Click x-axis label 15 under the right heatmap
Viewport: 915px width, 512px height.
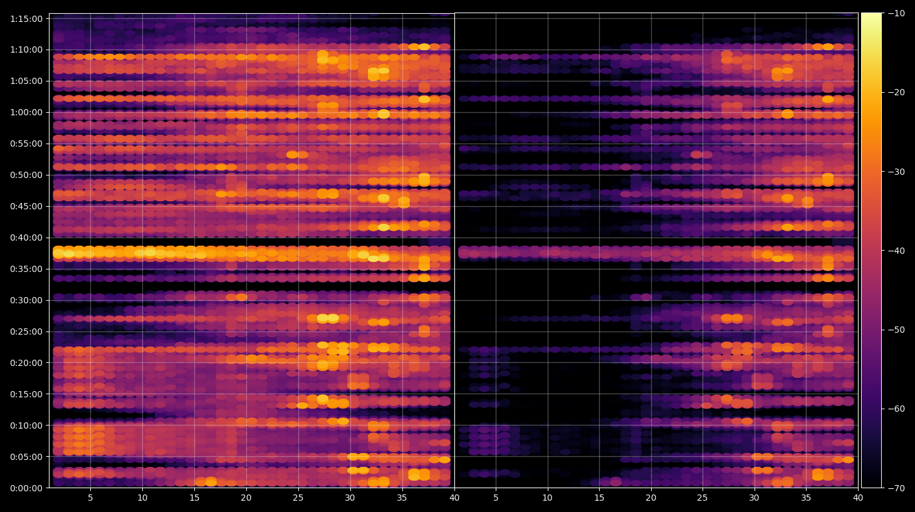tap(599, 498)
